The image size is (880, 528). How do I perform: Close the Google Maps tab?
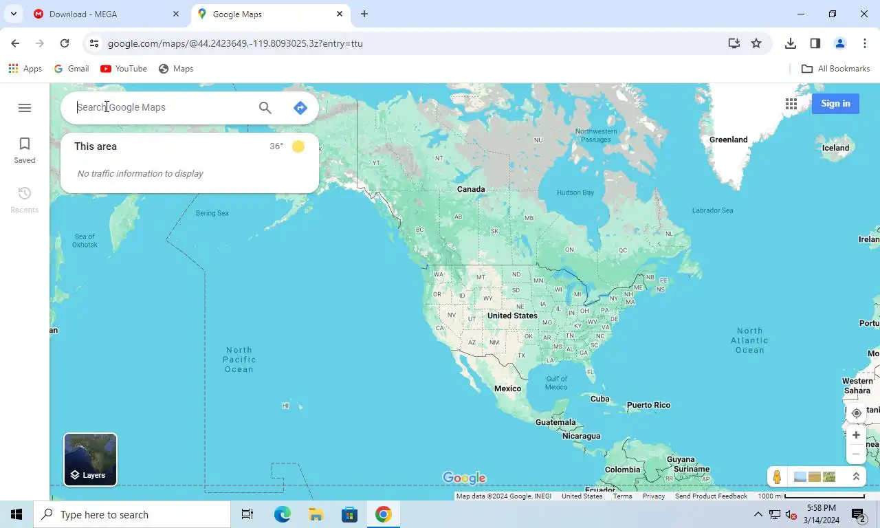coord(340,14)
